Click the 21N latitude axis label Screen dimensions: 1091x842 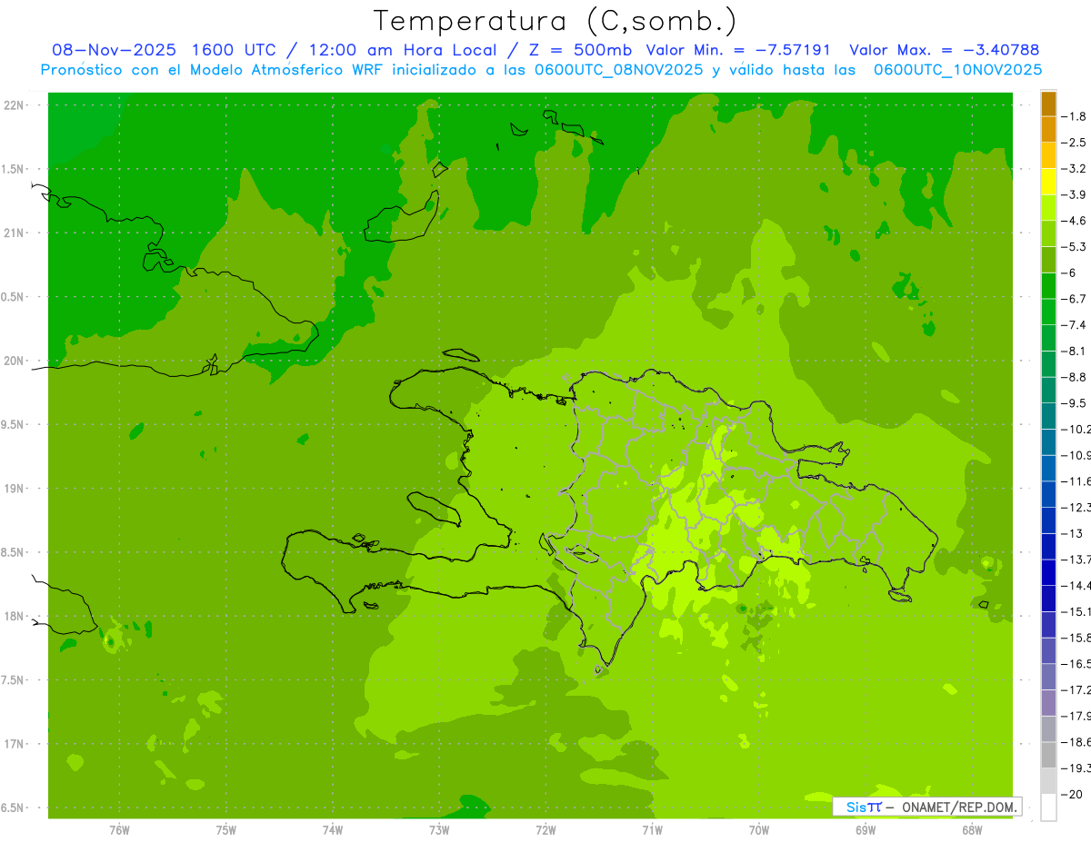click(14, 233)
